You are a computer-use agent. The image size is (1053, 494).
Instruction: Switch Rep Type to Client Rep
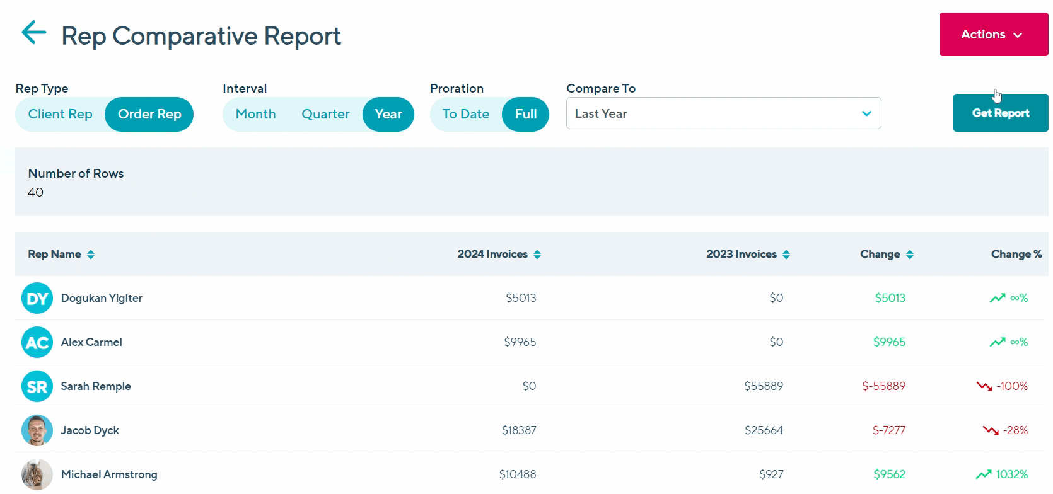[61, 114]
